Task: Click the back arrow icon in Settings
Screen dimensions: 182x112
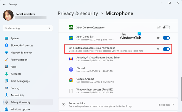Action: coord(4,4)
